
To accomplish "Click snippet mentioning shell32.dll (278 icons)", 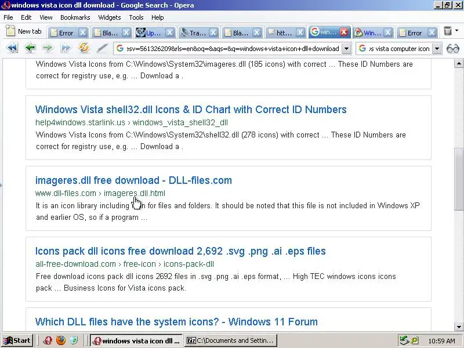I will [x=221, y=140].
